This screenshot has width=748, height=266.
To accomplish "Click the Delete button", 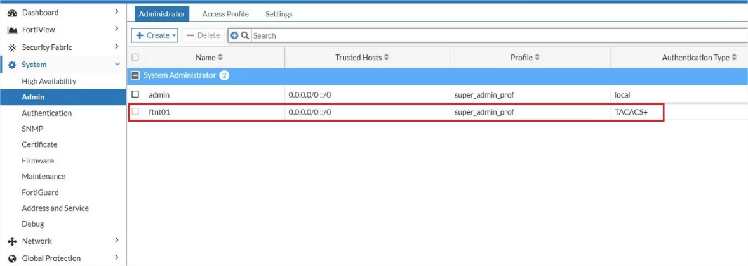I will (x=203, y=35).
